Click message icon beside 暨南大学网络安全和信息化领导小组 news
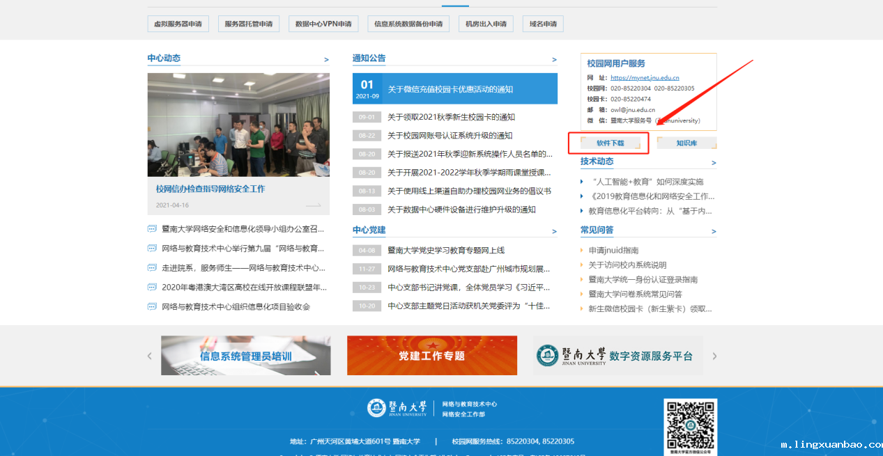The height and width of the screenshot is (456, 883). (x=152, y=228)
